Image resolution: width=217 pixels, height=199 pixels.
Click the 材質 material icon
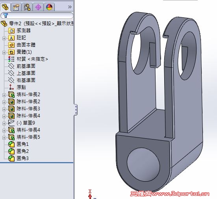(x=11, y=59)
